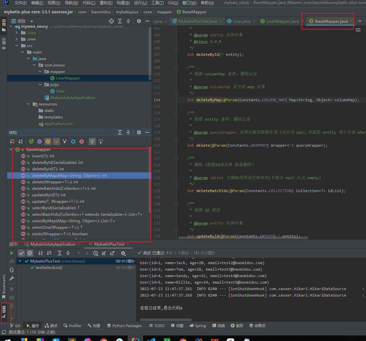366x341 pixels.
Task: Open the TODO tool window
Action: 157,325
